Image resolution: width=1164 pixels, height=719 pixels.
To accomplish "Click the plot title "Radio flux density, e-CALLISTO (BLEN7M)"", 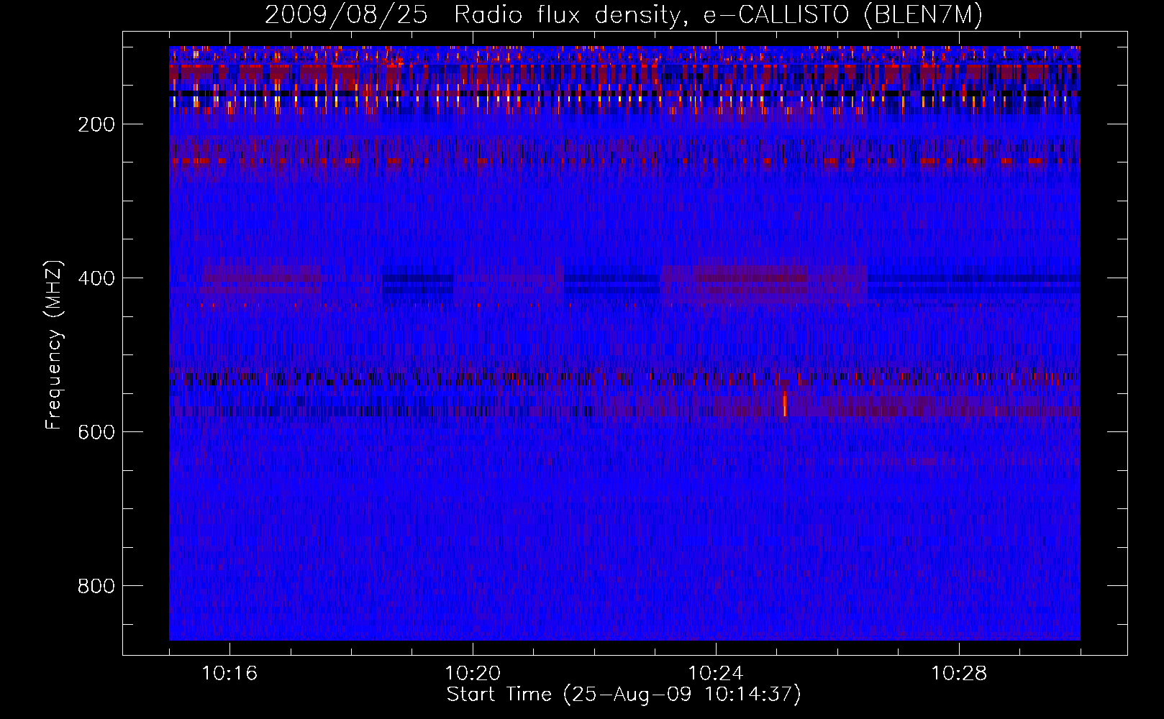I will [718, 14].
